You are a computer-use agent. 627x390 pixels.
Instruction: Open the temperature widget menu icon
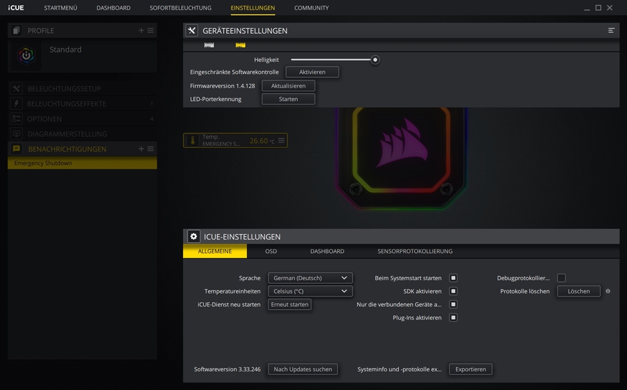[282, 140]
